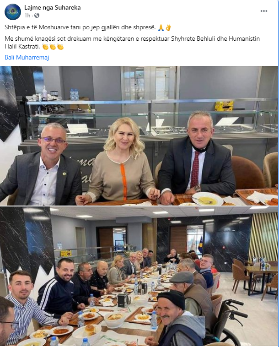Click the praying hands emoji
The width and height of the screenshot is (279, 347).
click(x=161, y=27)
